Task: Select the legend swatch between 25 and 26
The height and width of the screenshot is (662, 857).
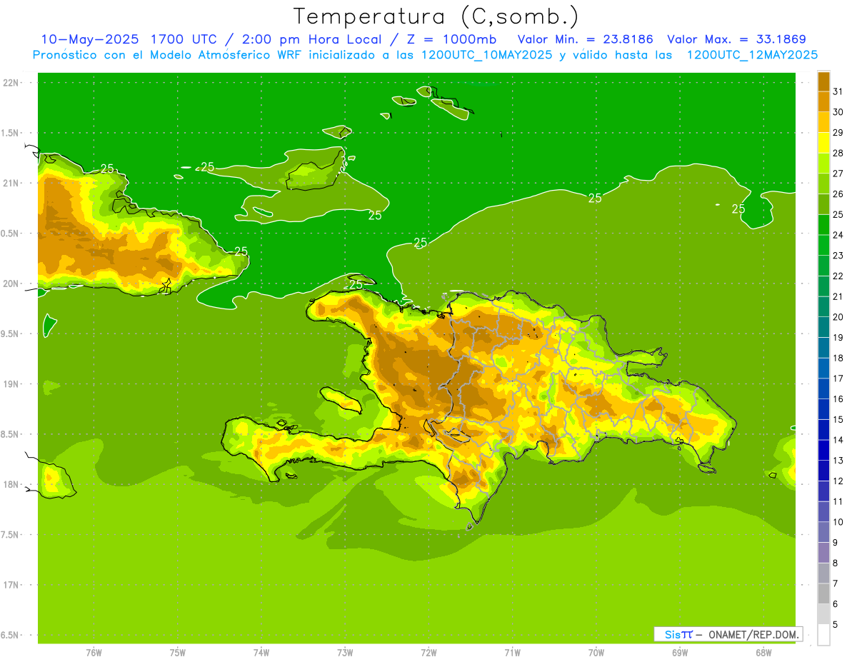Action: pos(823,204)
